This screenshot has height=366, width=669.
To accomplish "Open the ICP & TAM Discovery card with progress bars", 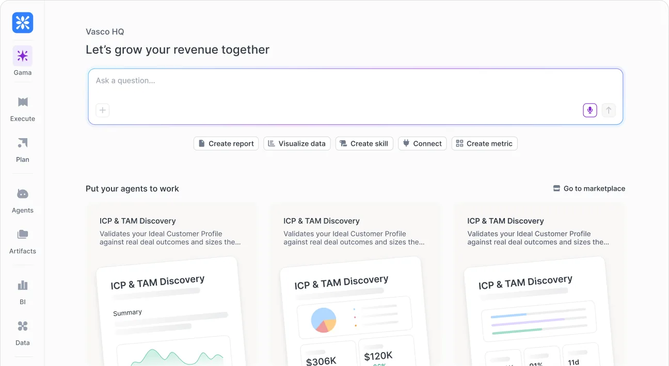I will pos(539,284).
